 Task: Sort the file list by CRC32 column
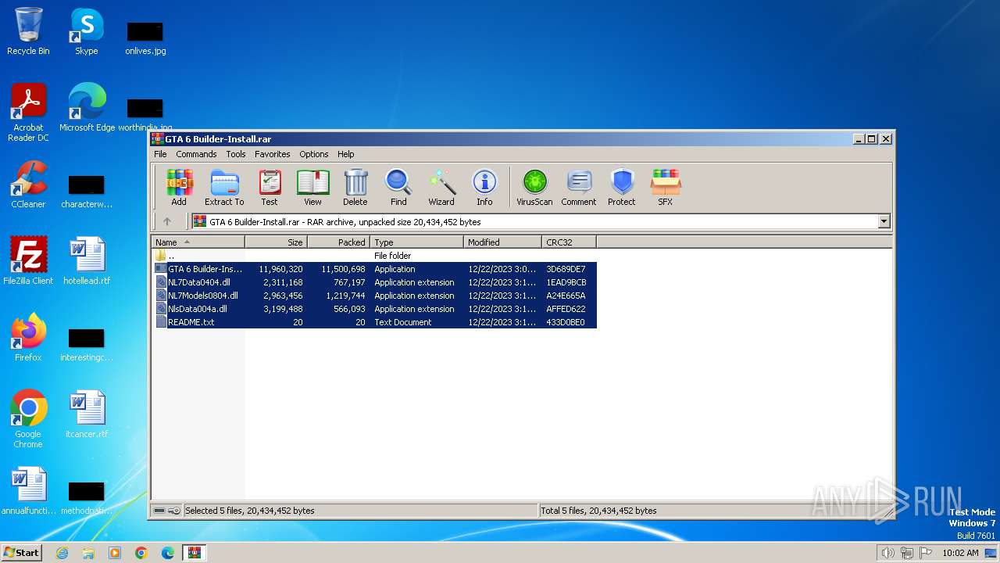[569, 242]
